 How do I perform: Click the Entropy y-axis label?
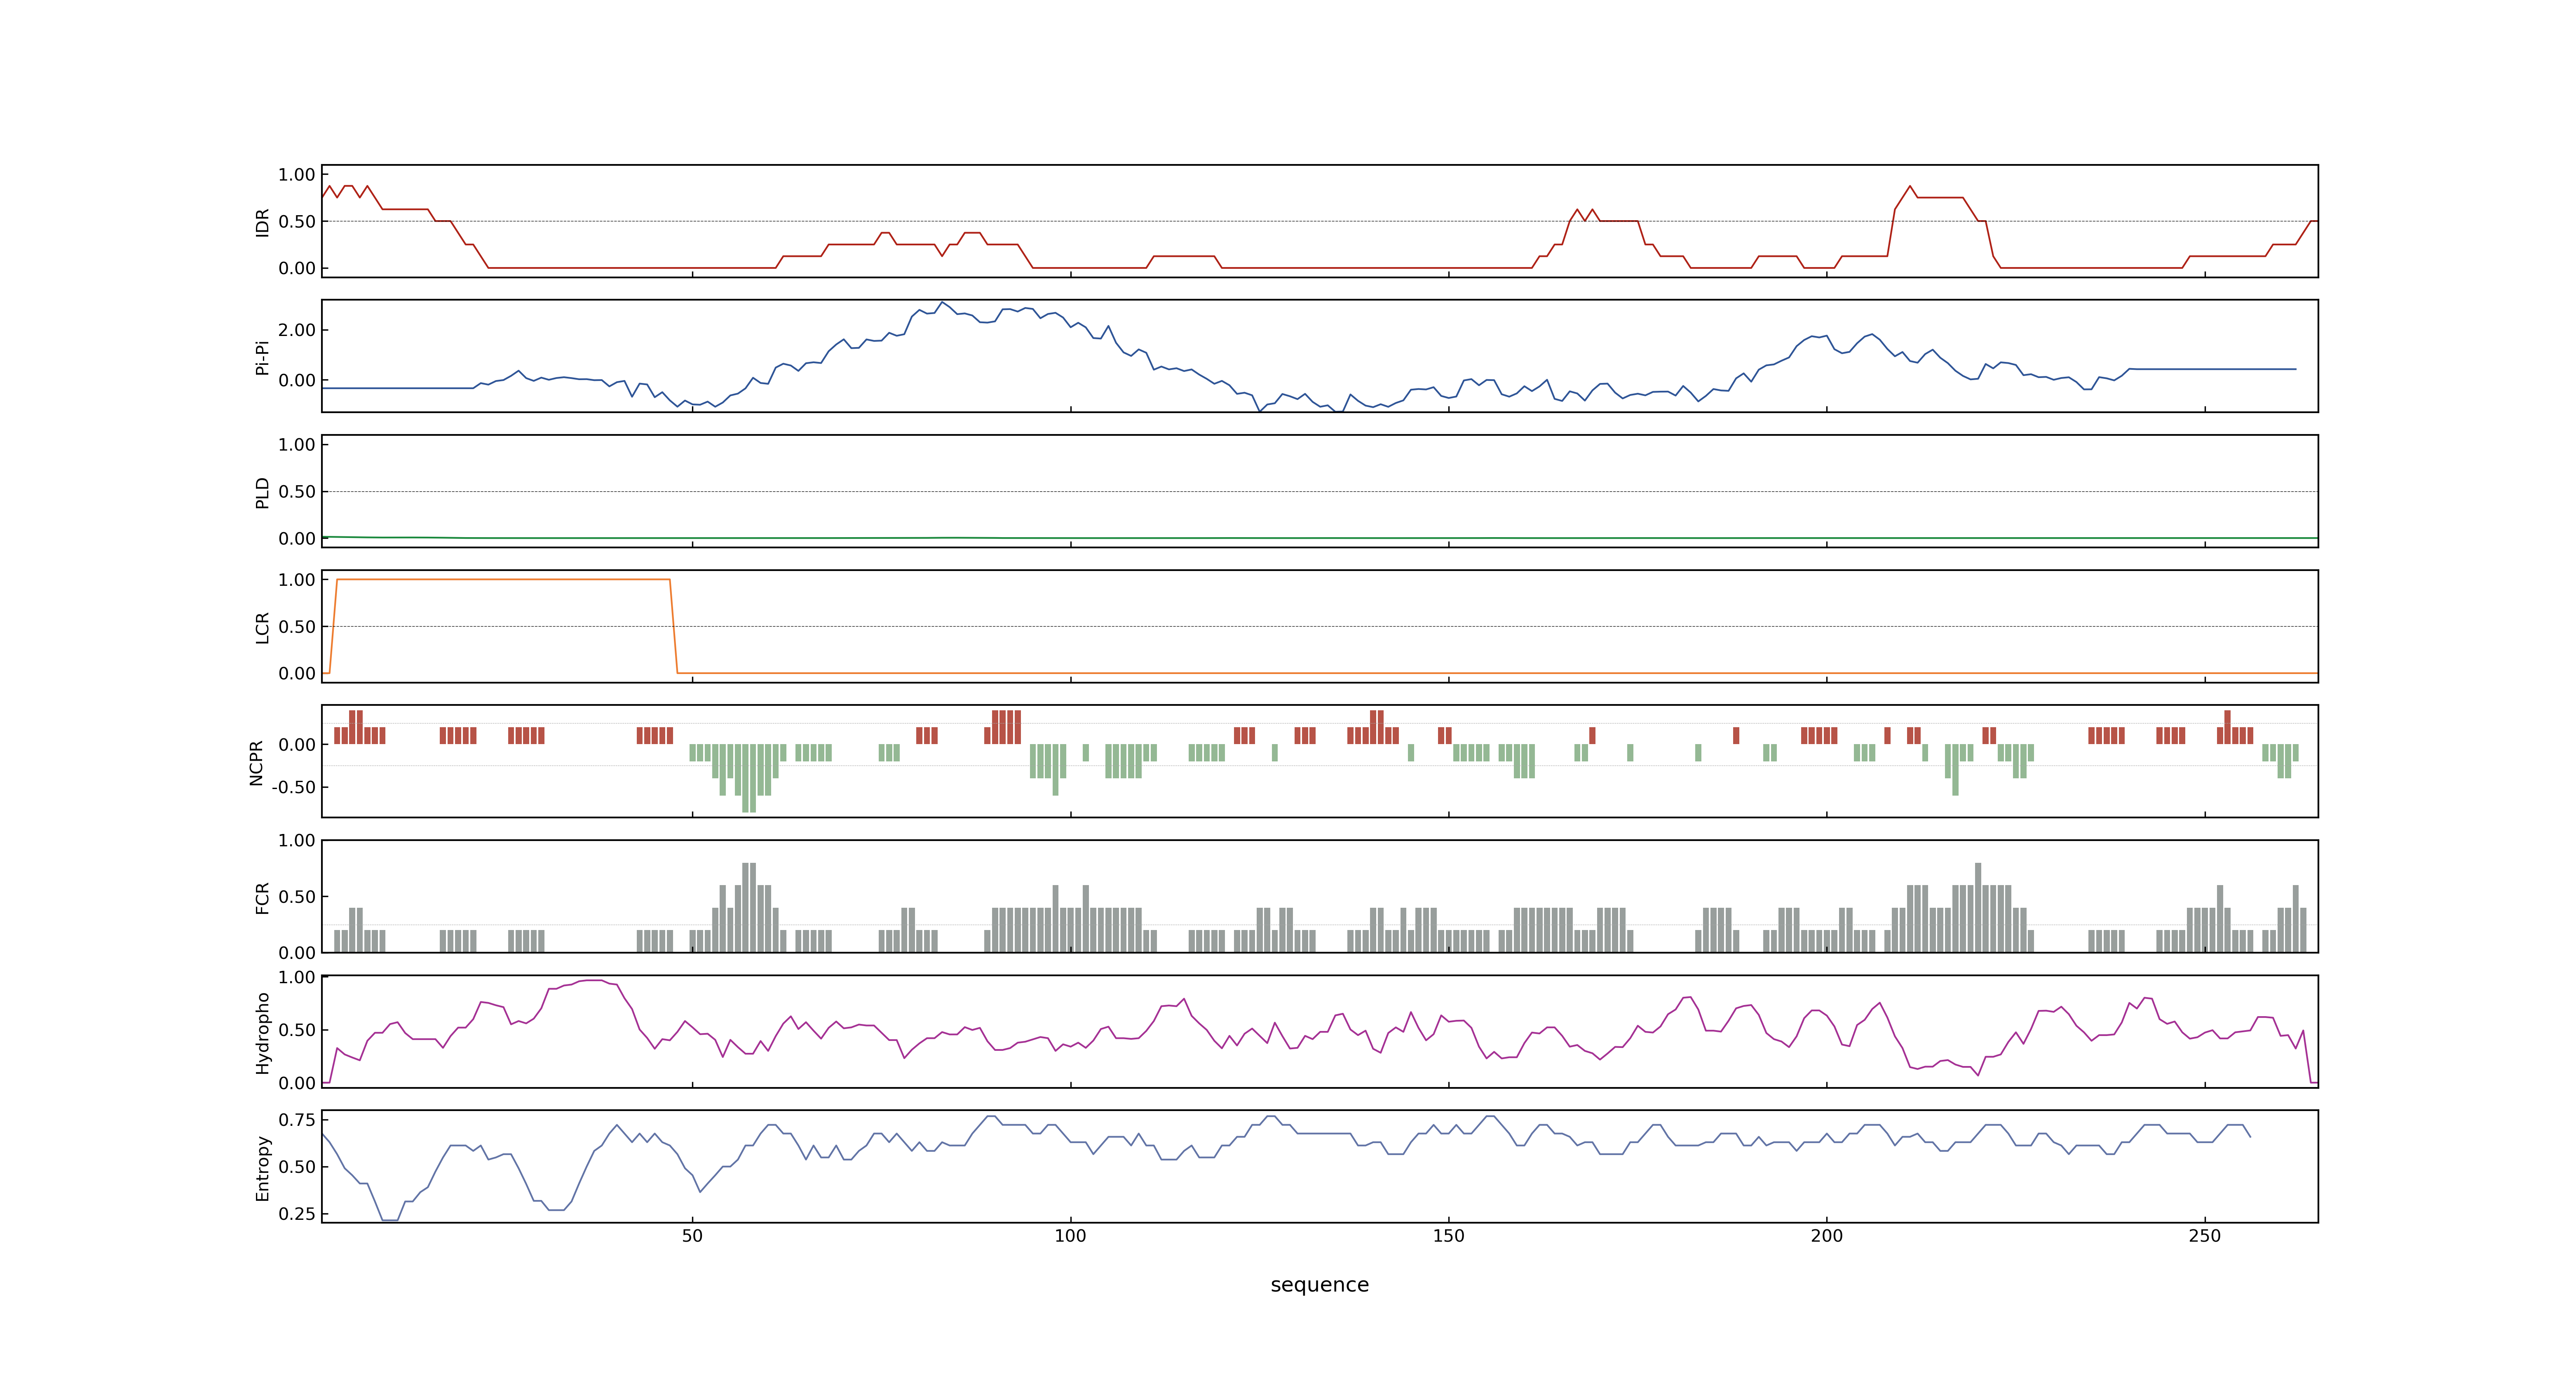(x=262, y=1167)
